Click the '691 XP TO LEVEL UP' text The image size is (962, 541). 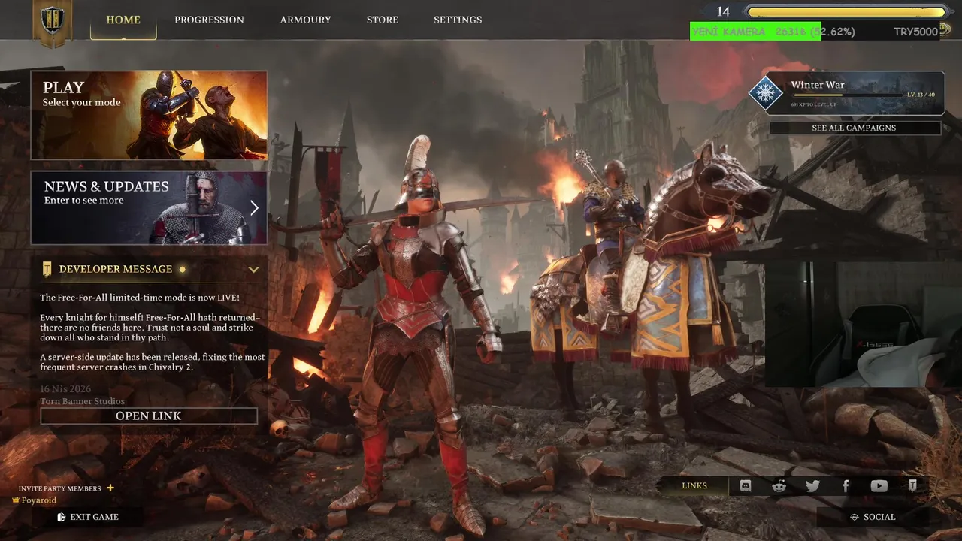(814, 104)
